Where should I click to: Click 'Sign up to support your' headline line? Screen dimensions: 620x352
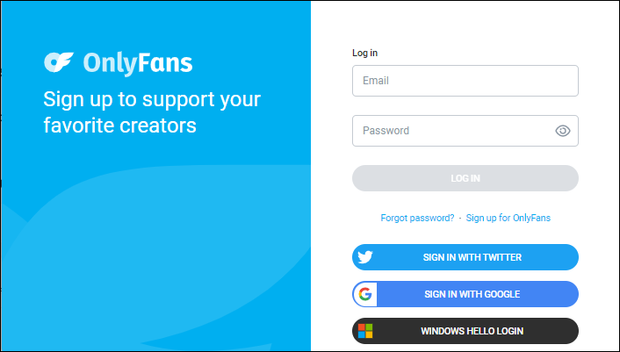tap(152, 100)
